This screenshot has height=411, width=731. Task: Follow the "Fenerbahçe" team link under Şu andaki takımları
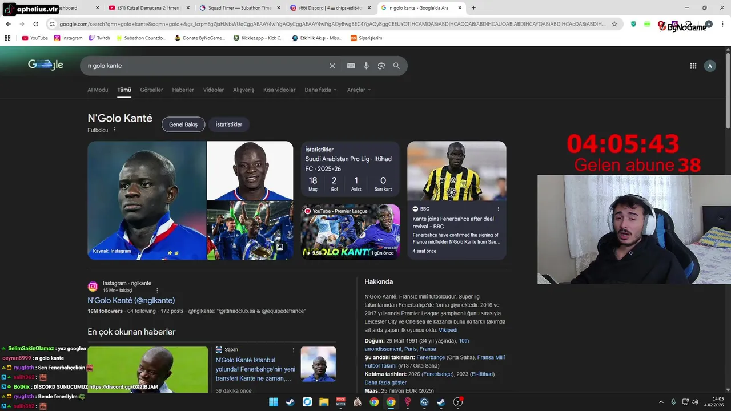[431, 357]
